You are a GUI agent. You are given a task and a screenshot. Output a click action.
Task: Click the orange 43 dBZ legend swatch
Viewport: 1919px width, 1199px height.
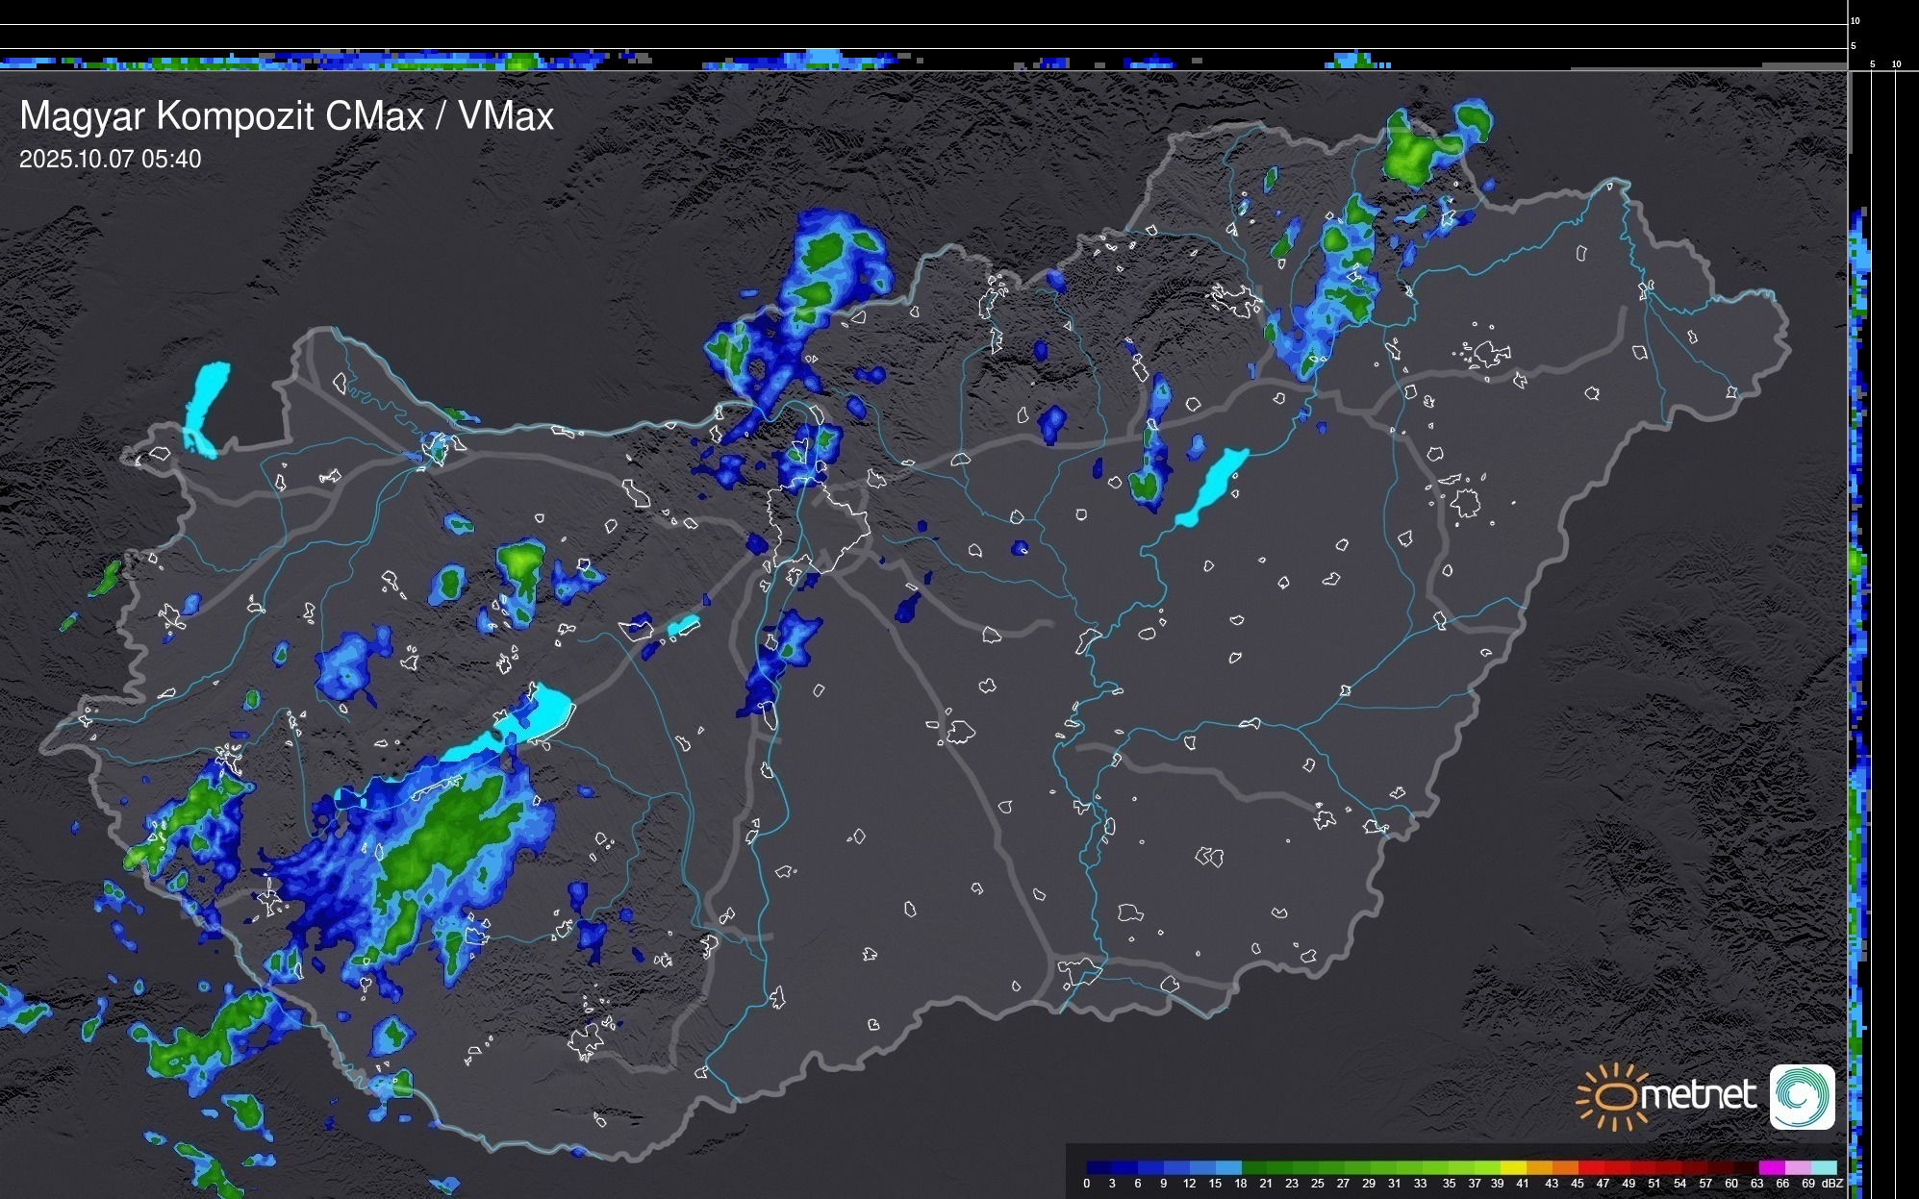(1565, 1167)
